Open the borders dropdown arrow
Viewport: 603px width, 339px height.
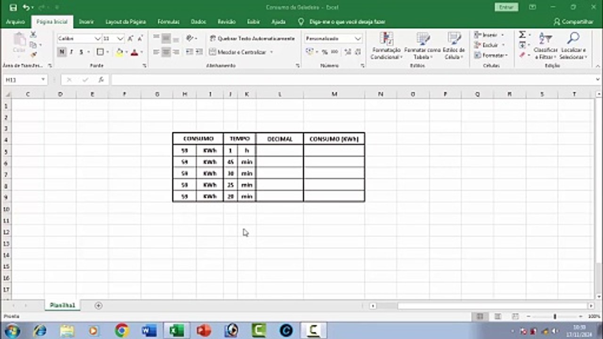coord(107,52)
